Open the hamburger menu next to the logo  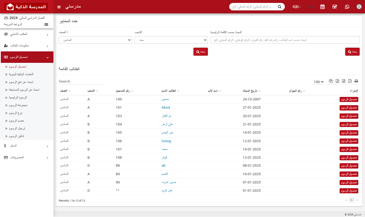(59, 7)
